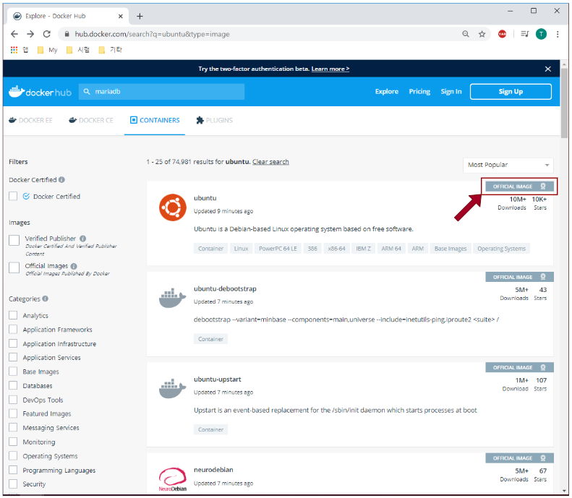Open Explore in the top navigation
Screen dimensions: 572x498
point(387,92)
